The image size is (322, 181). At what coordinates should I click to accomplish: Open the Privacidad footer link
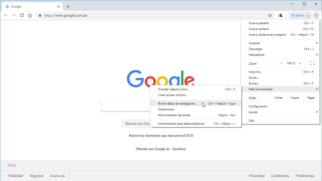pos(257,176)
